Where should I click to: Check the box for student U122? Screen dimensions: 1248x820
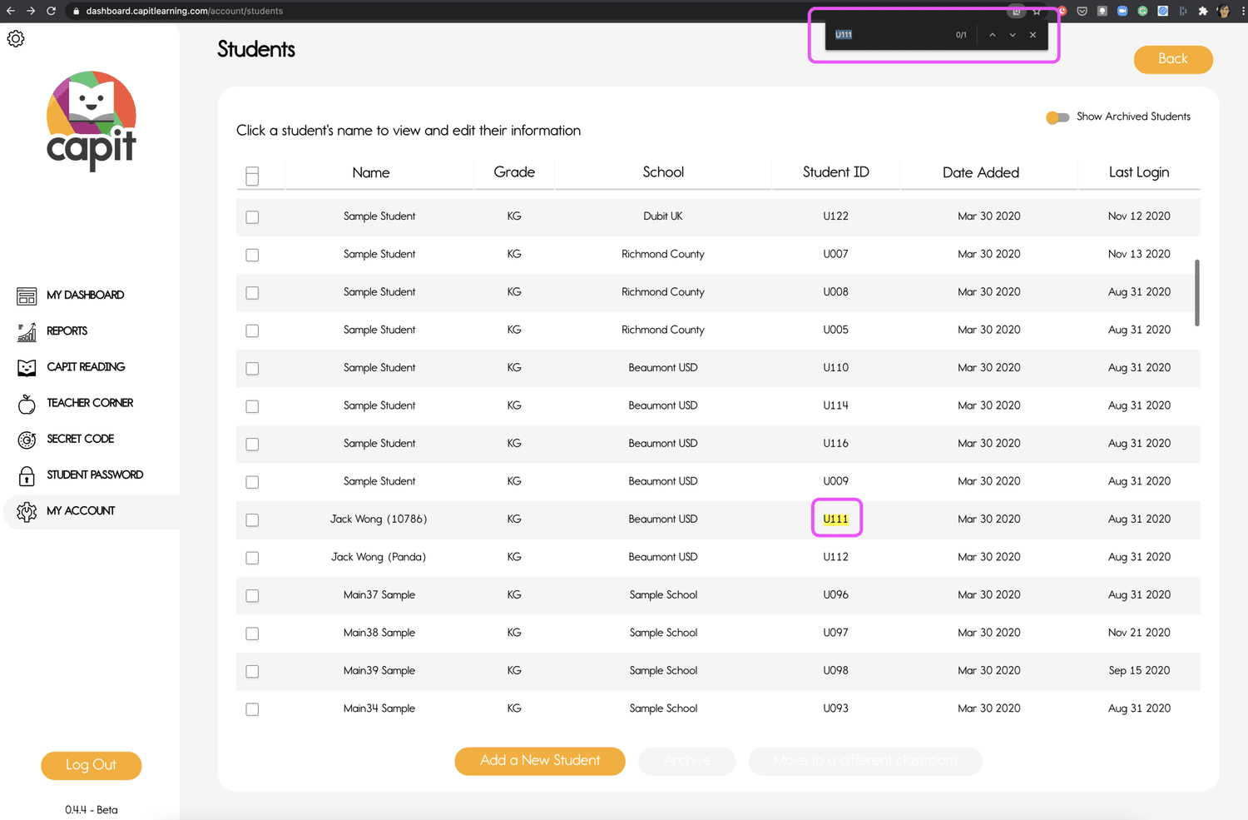(252, 217)
